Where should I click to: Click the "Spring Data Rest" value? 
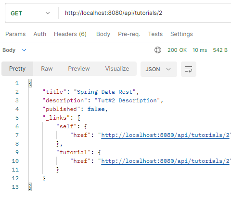105,92
